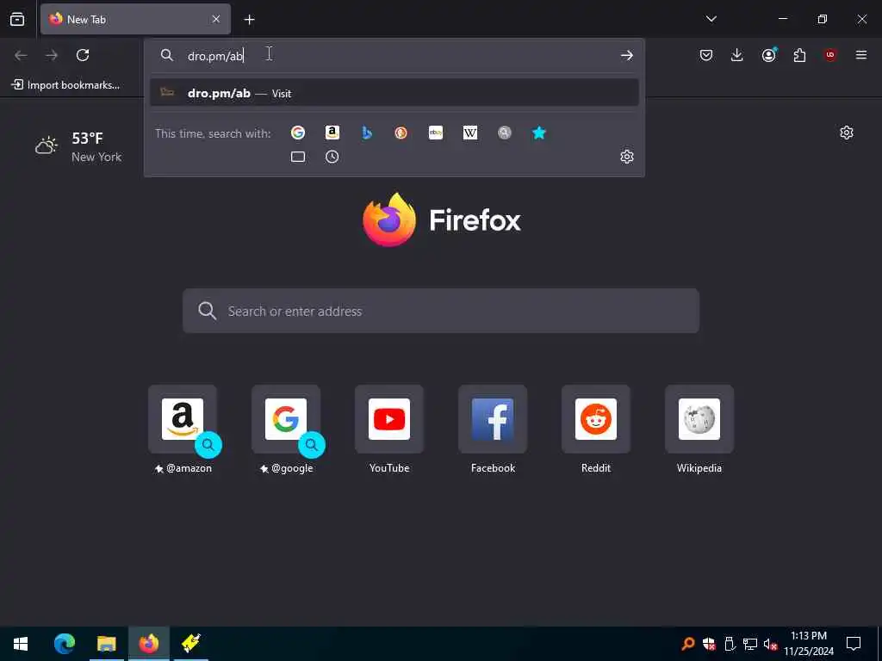This screenshot has height=661, width=882.
Task: Click the Go arrow in address bar
Action: (x=627, y=55)
